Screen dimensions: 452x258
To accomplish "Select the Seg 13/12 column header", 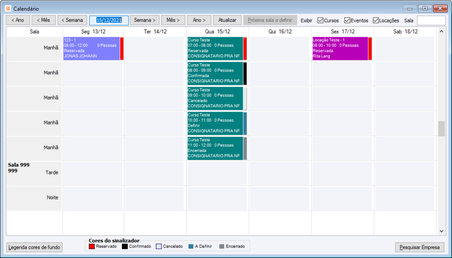I will click(93, 32).
